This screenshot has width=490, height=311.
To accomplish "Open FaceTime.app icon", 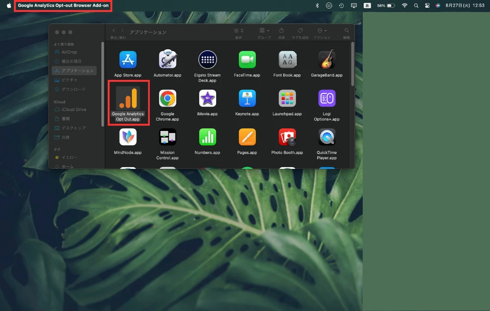I will tap(247, 60).
